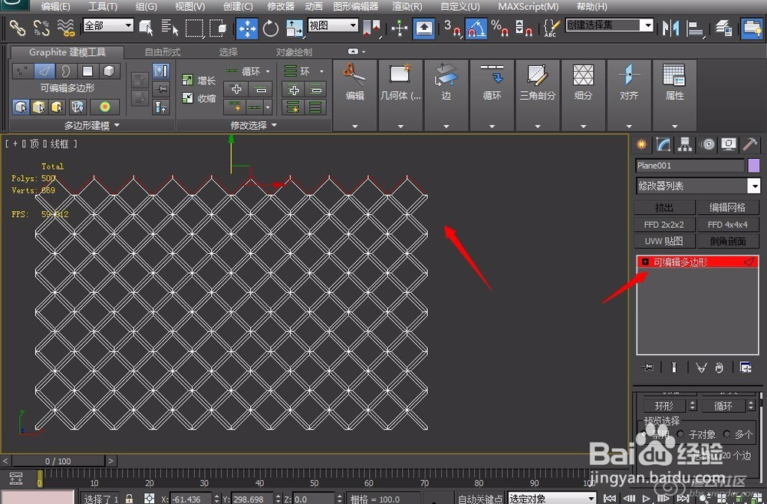The image size is (767, 504).
Task: Select the Link tool chain icon
Action: coord(18,28)
